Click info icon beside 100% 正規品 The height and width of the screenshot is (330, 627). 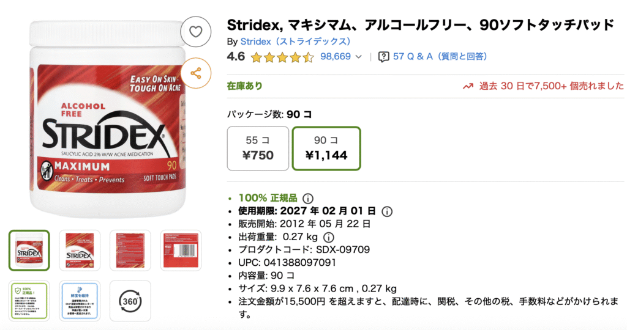[x=308, y=198]
